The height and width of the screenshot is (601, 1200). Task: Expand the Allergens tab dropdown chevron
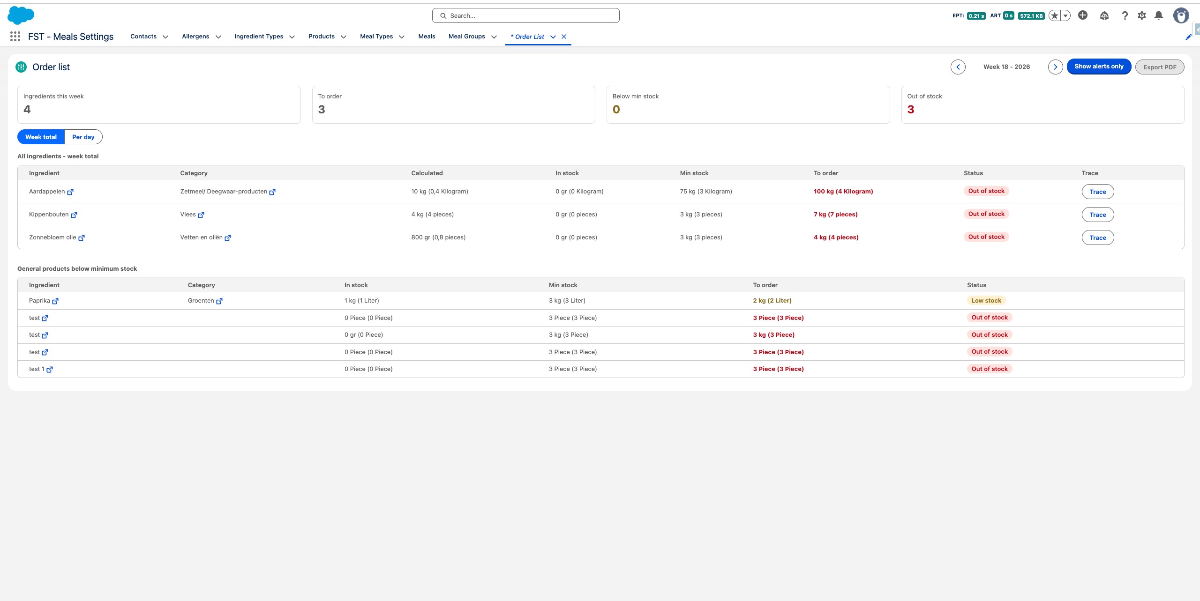coord(218,37)
